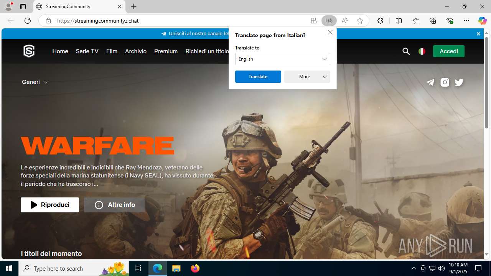The image size is (491, 276).
Task: Dismiss the Telegram banner
Action: point(478,34)
